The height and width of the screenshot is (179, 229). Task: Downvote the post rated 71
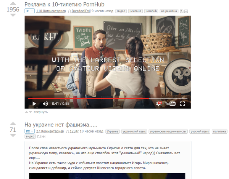pyautogui.click(x=13, y=136)
